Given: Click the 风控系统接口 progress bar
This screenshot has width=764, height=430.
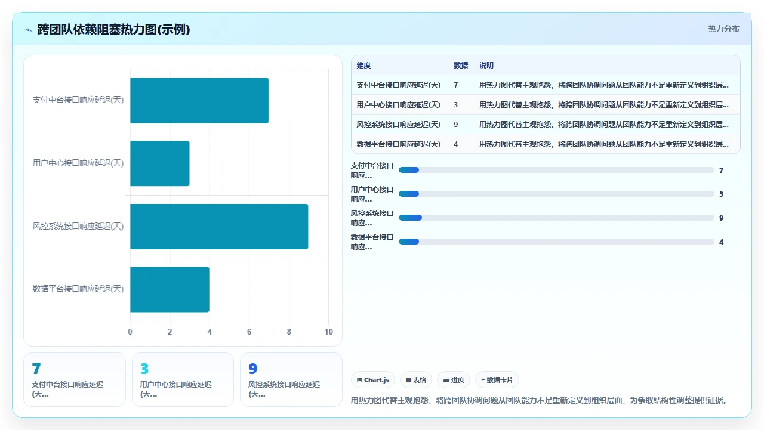Looking at the screenshot, I should 556,218.
